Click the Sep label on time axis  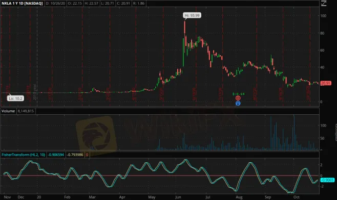[268, 197]
